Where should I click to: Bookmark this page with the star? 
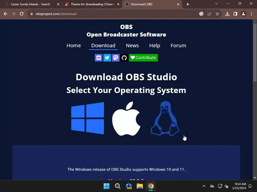pos(217,14)
